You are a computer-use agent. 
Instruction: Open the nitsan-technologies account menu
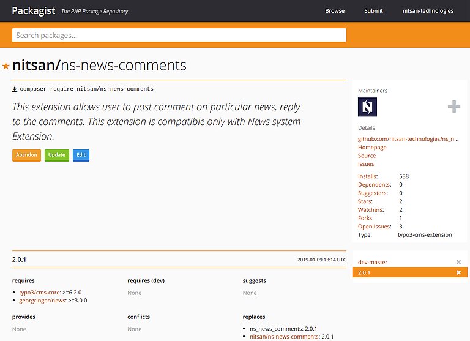click(x=428, y=11)
